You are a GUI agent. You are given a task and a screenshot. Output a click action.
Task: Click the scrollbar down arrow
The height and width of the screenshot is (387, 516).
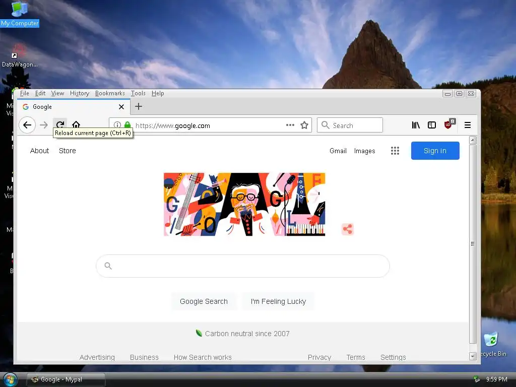473,356
